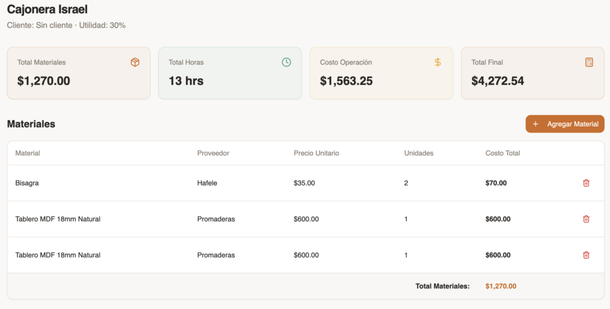This screenshot has width=610, height=309.
Task: Click the calculator icon on Total Final card
Action: (589, 62)
